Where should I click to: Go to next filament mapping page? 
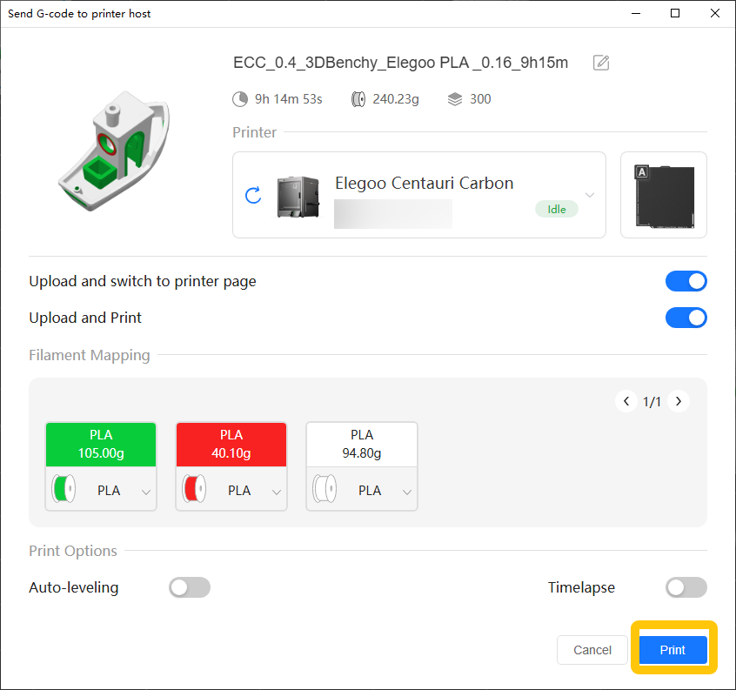pyautogui.click(x=679, y=401)
